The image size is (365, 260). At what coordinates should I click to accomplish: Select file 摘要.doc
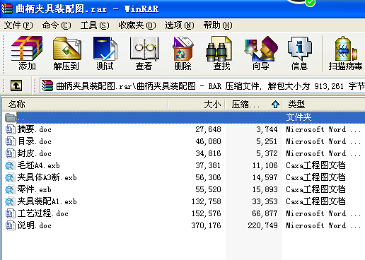[x=35, y=129]
